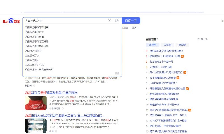Open result 万达主持人在山大校招中发表不当言论
The height and width of the screenshot is (134, 224).
click(65, 115)
